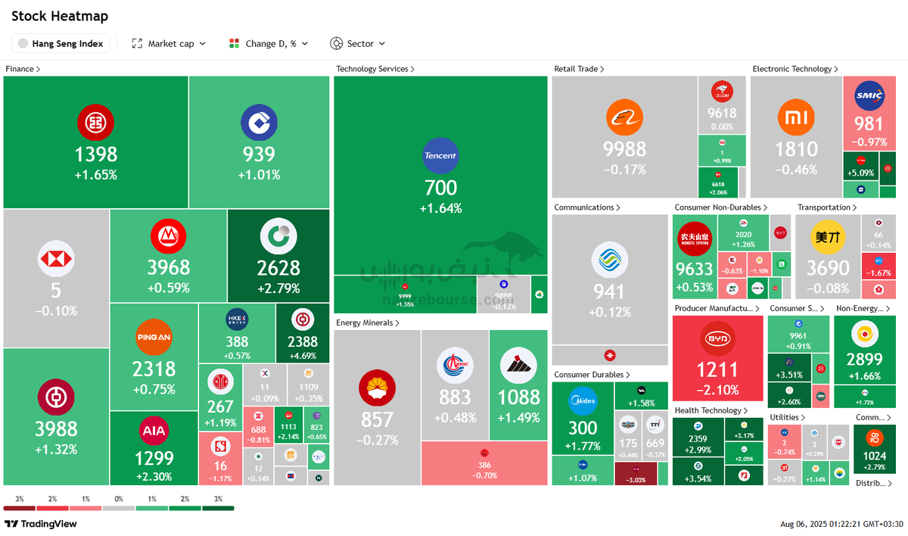Click the SMIC logo on tile 981
Image resolution: width=908 pixels, height=536 pixels.
(869, 96)
